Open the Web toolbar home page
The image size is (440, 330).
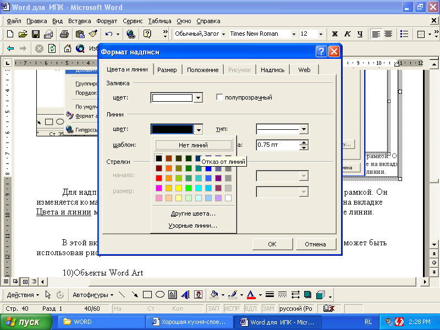point(67,48)
